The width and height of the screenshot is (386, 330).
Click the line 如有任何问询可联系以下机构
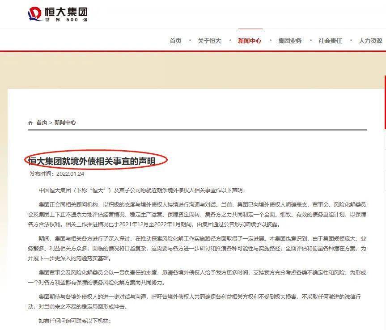[75, 321]
